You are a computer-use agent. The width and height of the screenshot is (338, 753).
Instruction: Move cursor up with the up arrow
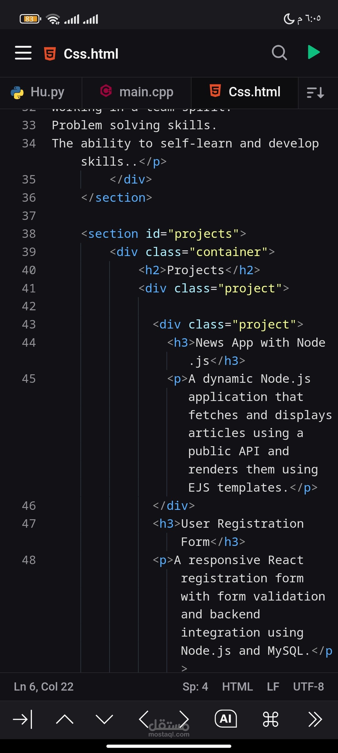(x=64, y=719)
